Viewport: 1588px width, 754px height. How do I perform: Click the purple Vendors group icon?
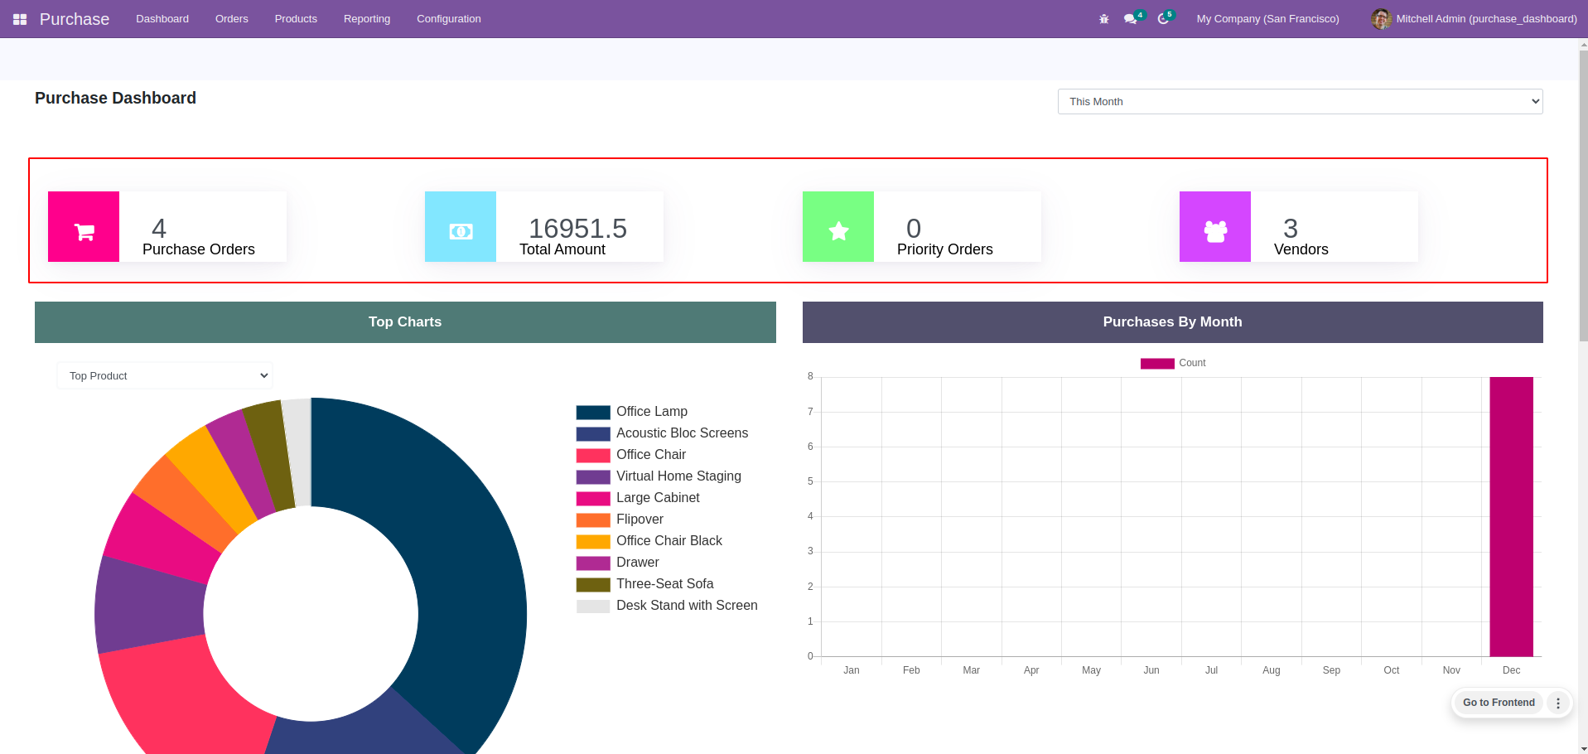(x=1215, y=227)
